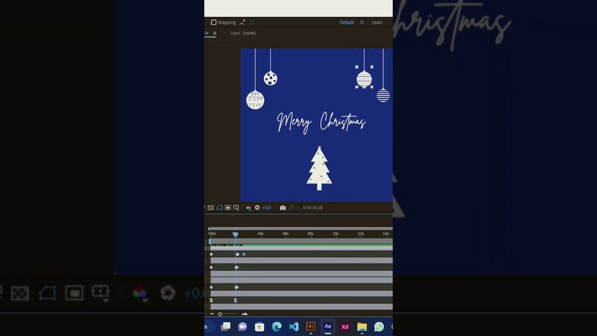Switch to the Learn workspace
The height and width of the screenshot is (336, 597).
377,22
